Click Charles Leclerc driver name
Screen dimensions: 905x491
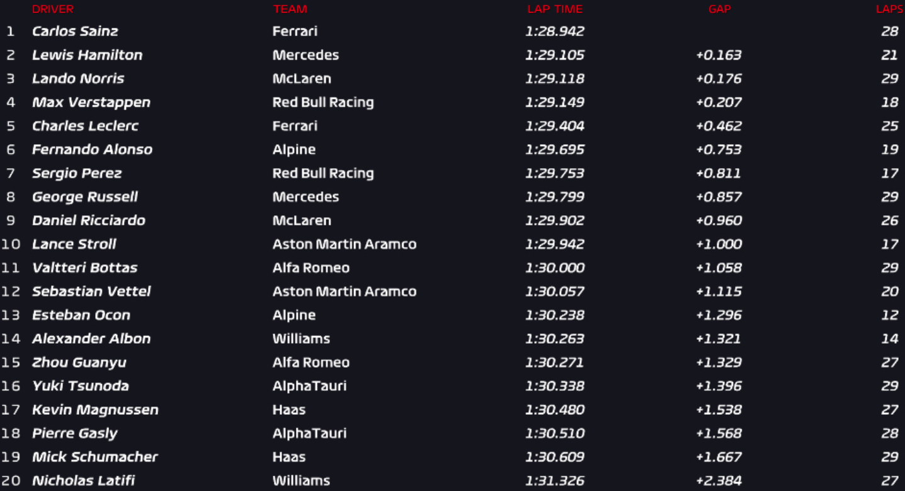[85, 126]
